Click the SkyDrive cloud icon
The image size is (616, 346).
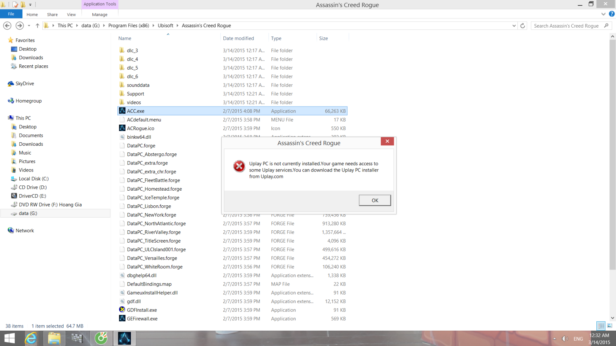pos(11,83)
